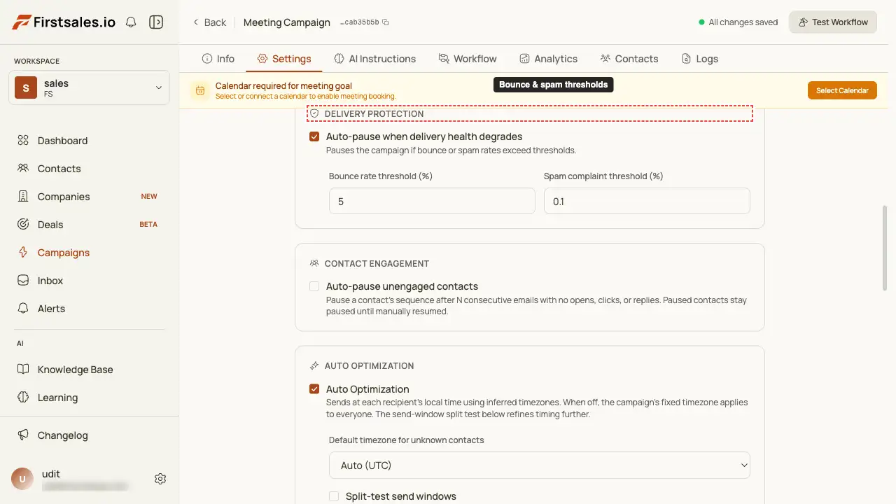Open the Analytics tab

(x=548, y=59)
